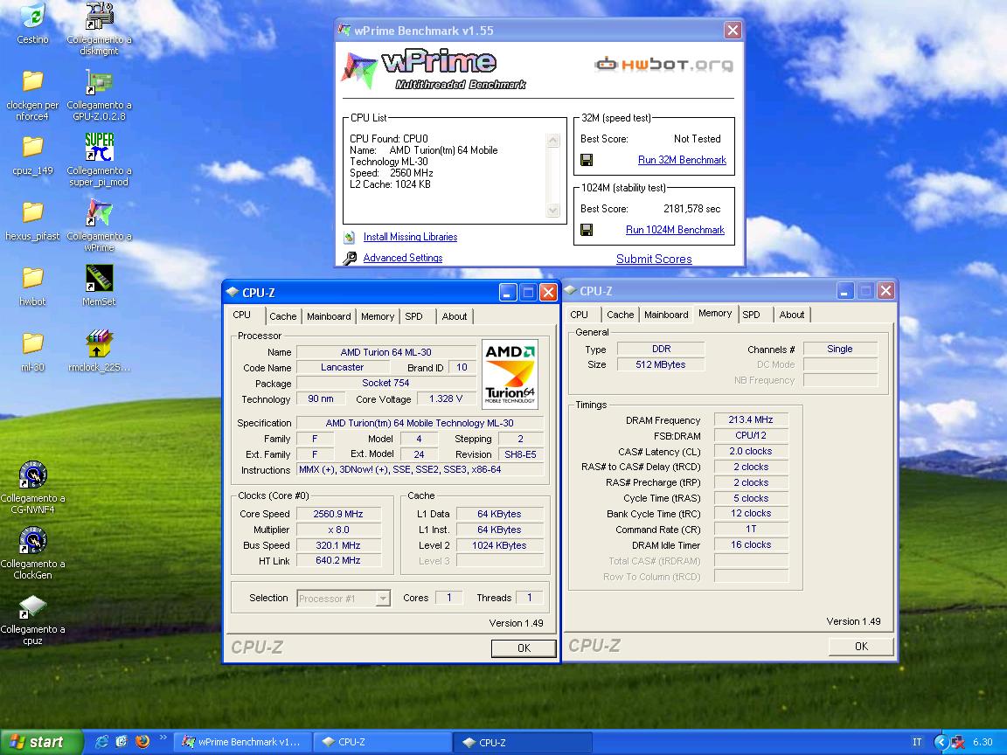Select the hwbot folder icon
1007x755 pixels.
pyautogui.click(x=32, y=279)
